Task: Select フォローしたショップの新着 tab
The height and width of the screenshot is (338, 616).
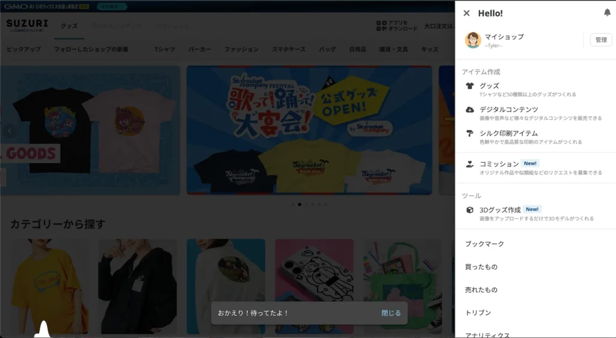Action: click(91, 49)
